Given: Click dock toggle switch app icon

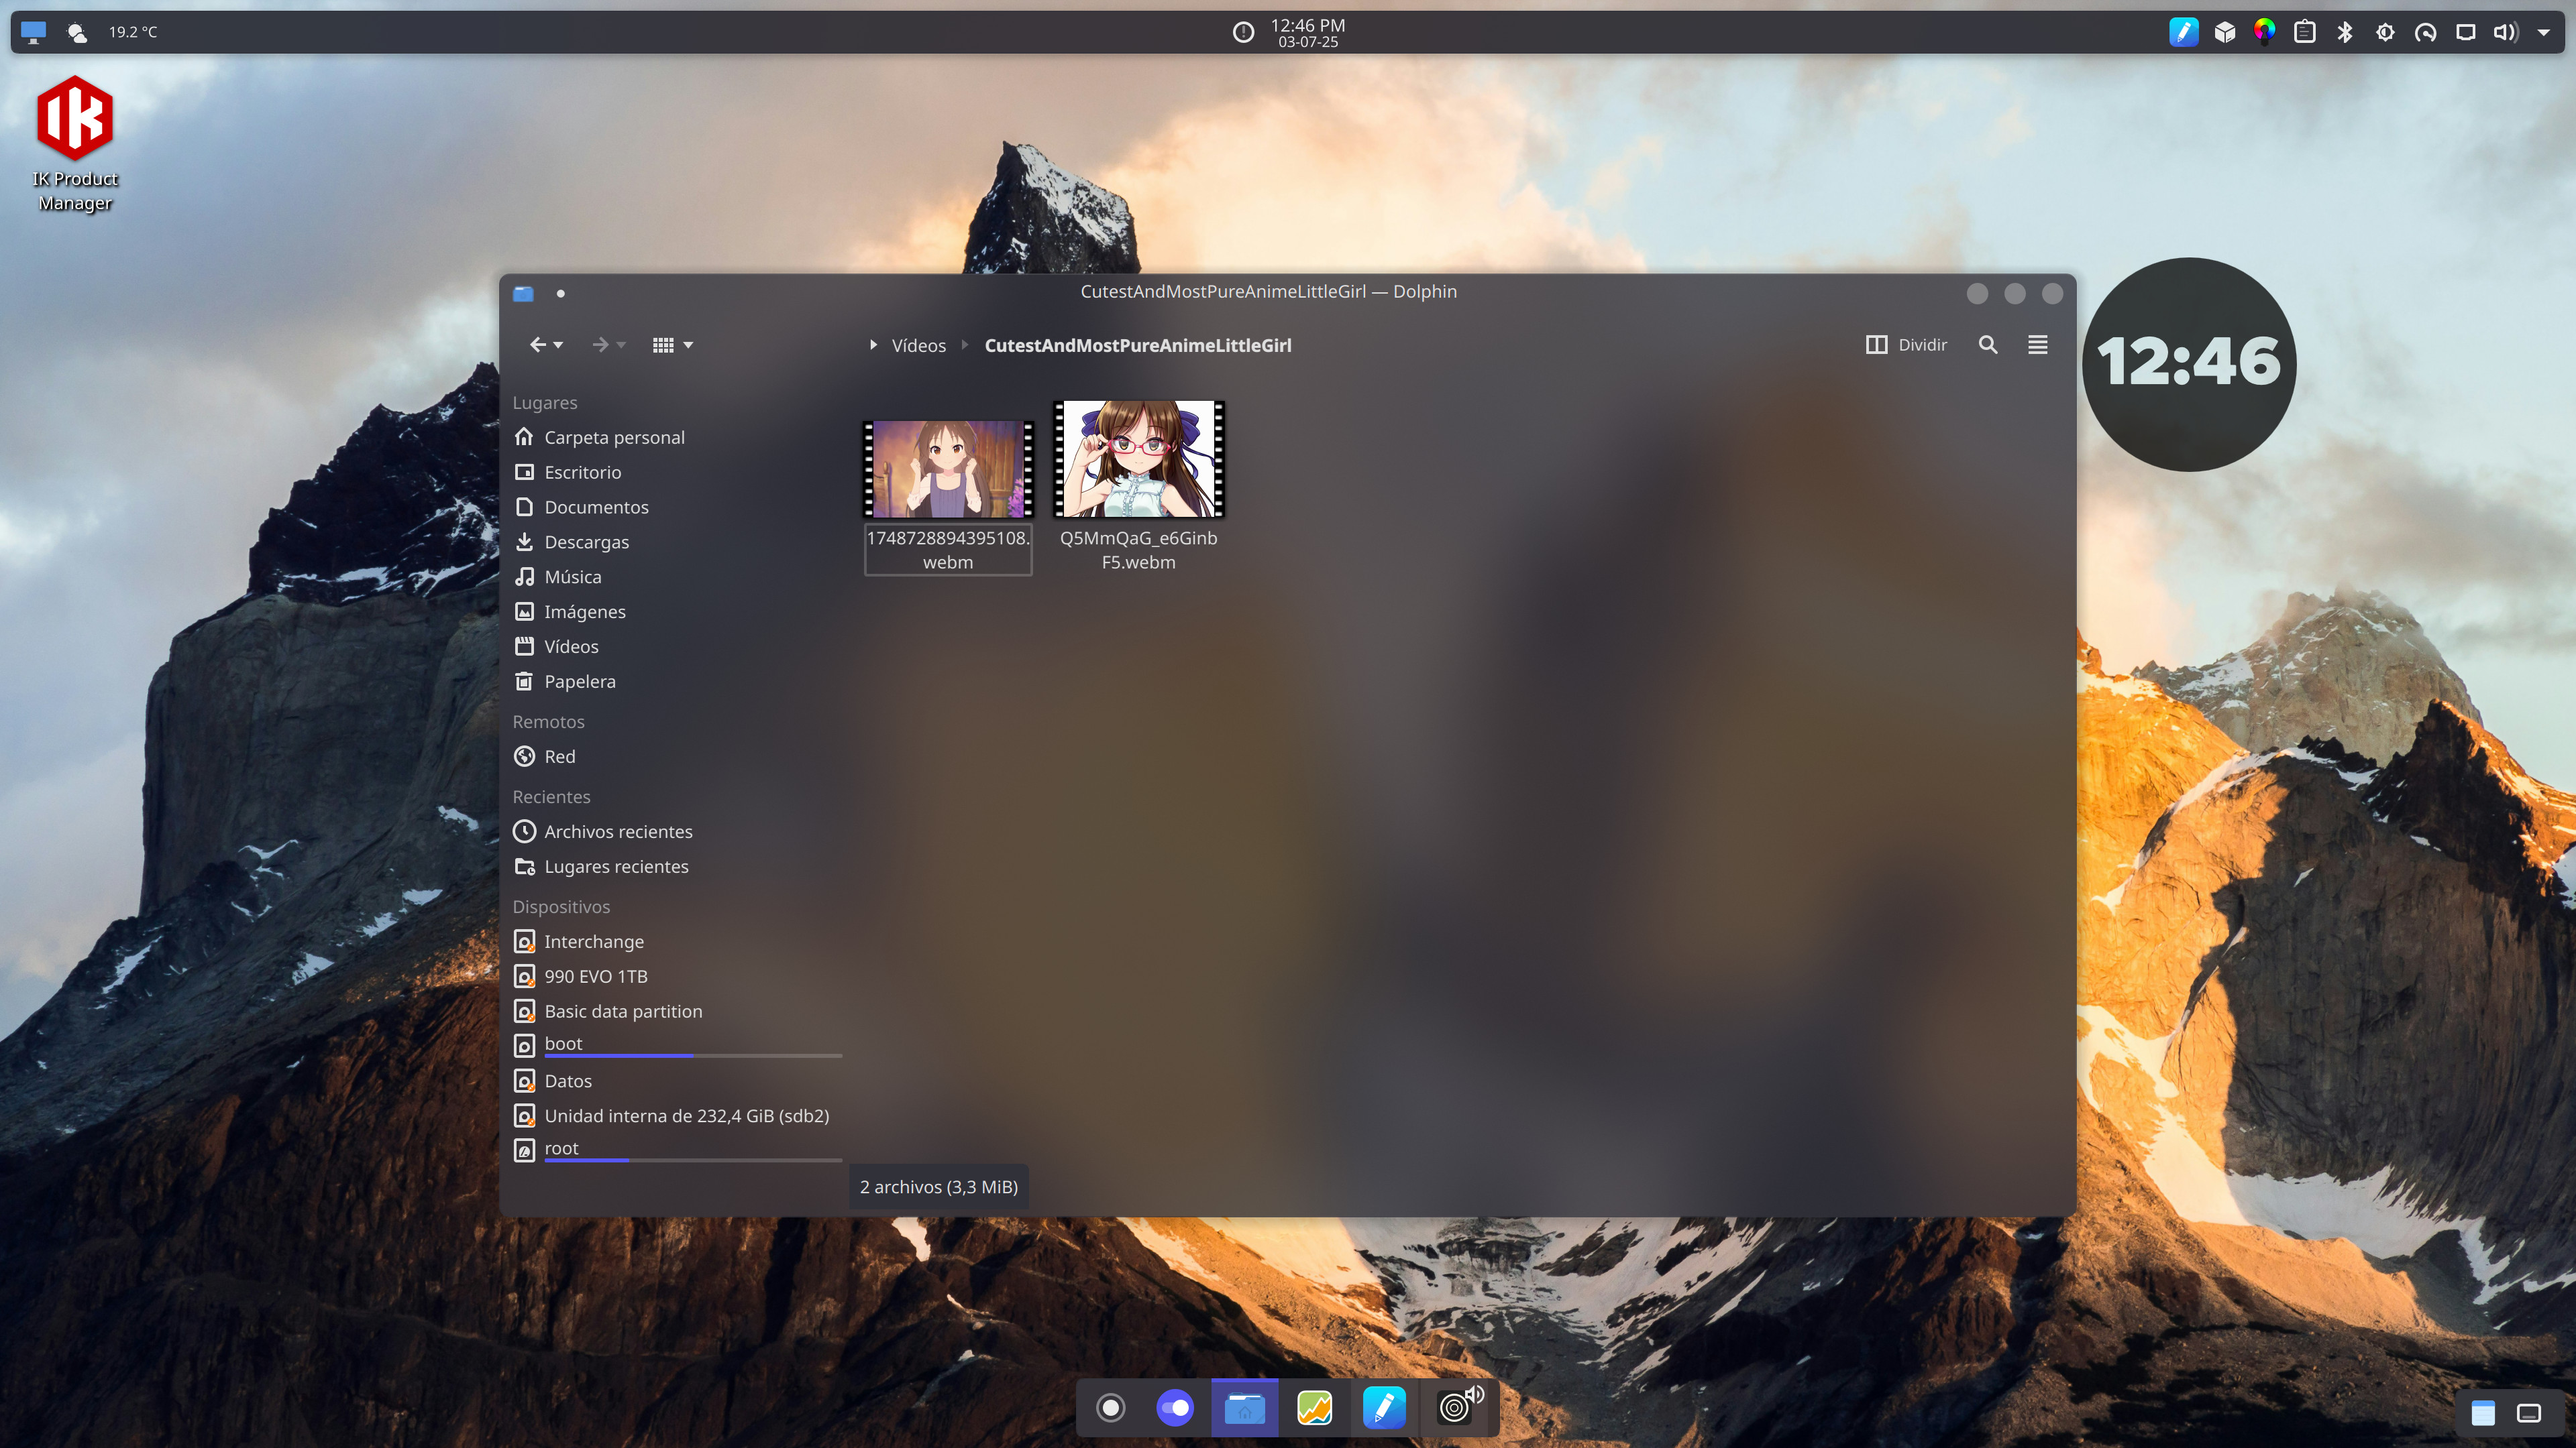Looking at the screenshot, I should click(1175, 1408).
